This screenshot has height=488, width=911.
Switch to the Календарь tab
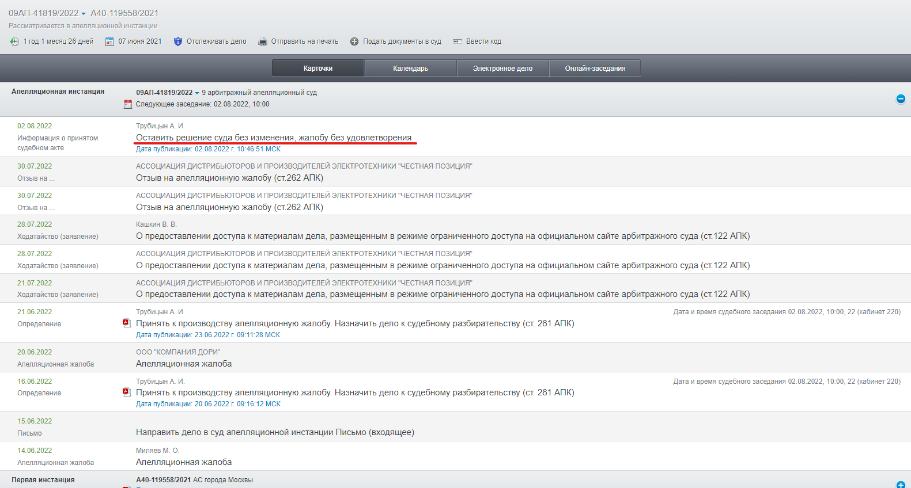click(410, 68)
